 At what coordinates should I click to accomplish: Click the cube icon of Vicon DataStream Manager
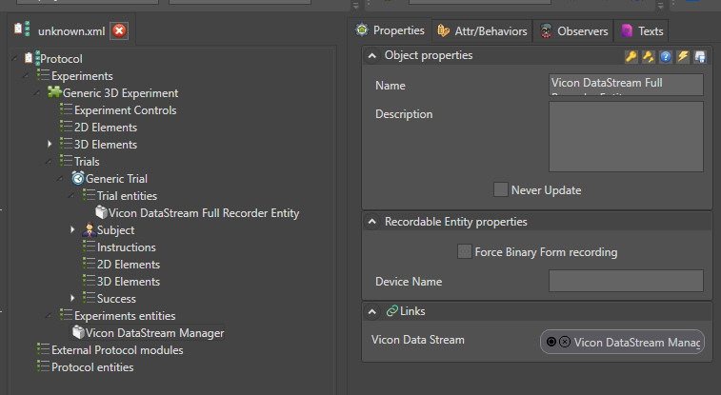78,333
